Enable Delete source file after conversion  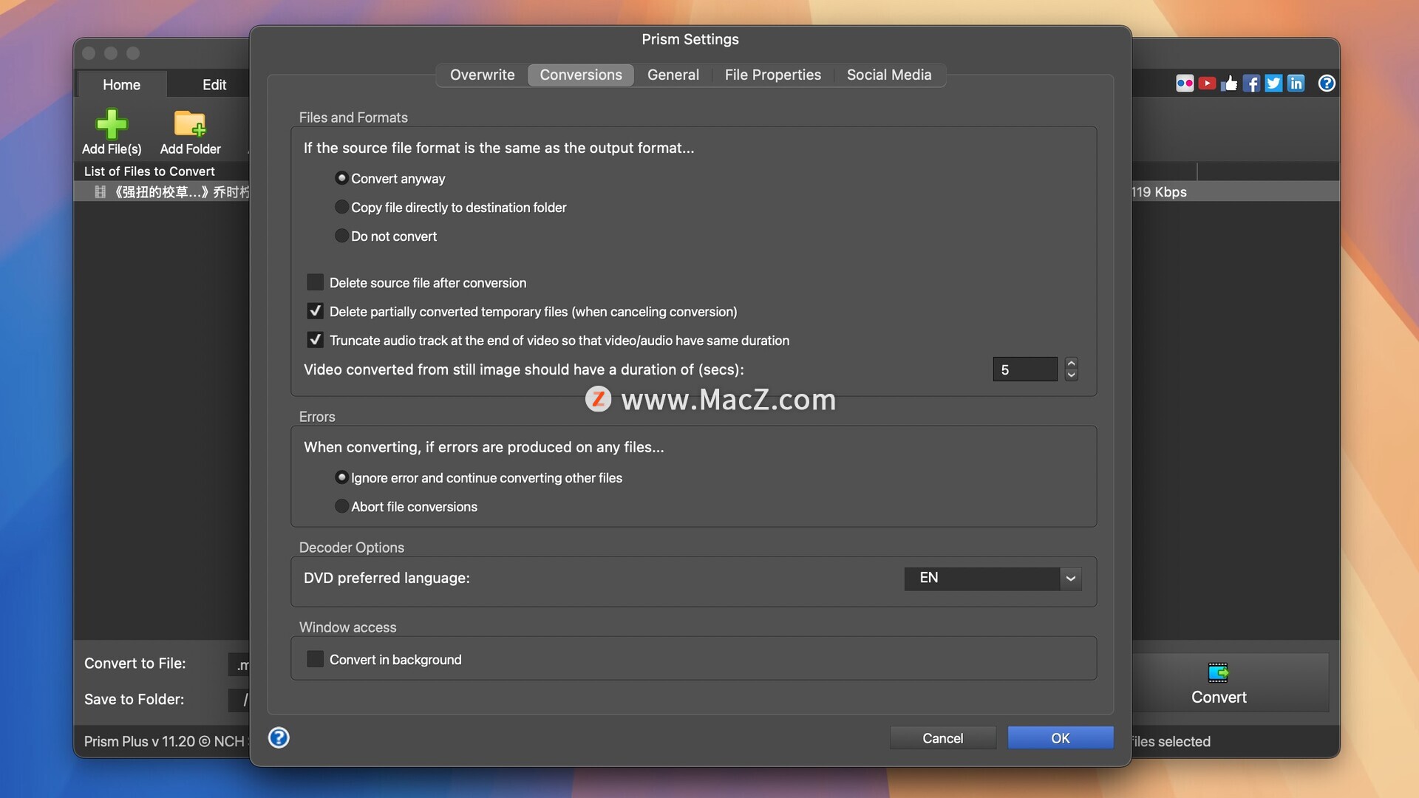click(x=316, y=282)
